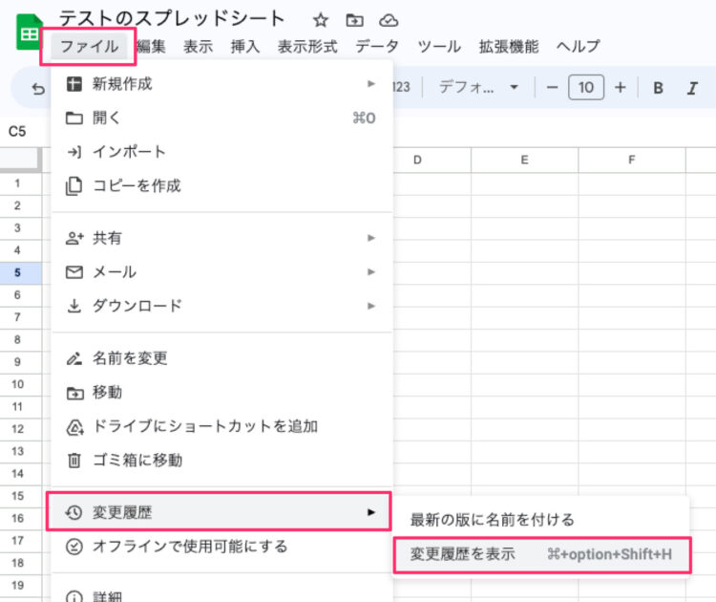Click the ゴミ箱 trash can icon
The width and height of the screenshot is (716, 602).
[x=74, y=460]
